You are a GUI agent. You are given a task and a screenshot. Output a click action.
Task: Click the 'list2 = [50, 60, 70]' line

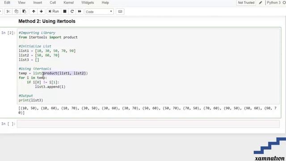39,55
